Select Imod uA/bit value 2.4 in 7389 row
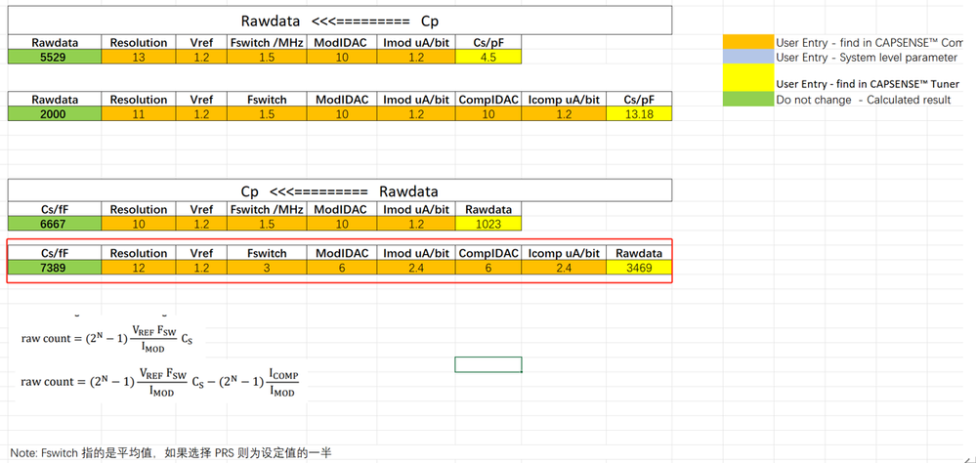 pyautogui.click(x=416, y=268)
